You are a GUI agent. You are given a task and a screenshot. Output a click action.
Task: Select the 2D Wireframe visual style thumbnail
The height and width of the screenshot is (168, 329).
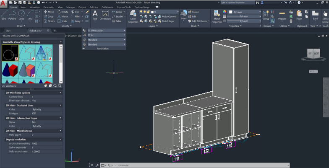10,52
